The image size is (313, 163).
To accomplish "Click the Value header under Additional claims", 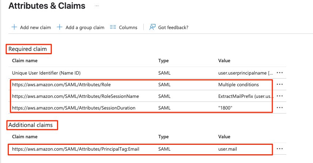I will point(224,136).
